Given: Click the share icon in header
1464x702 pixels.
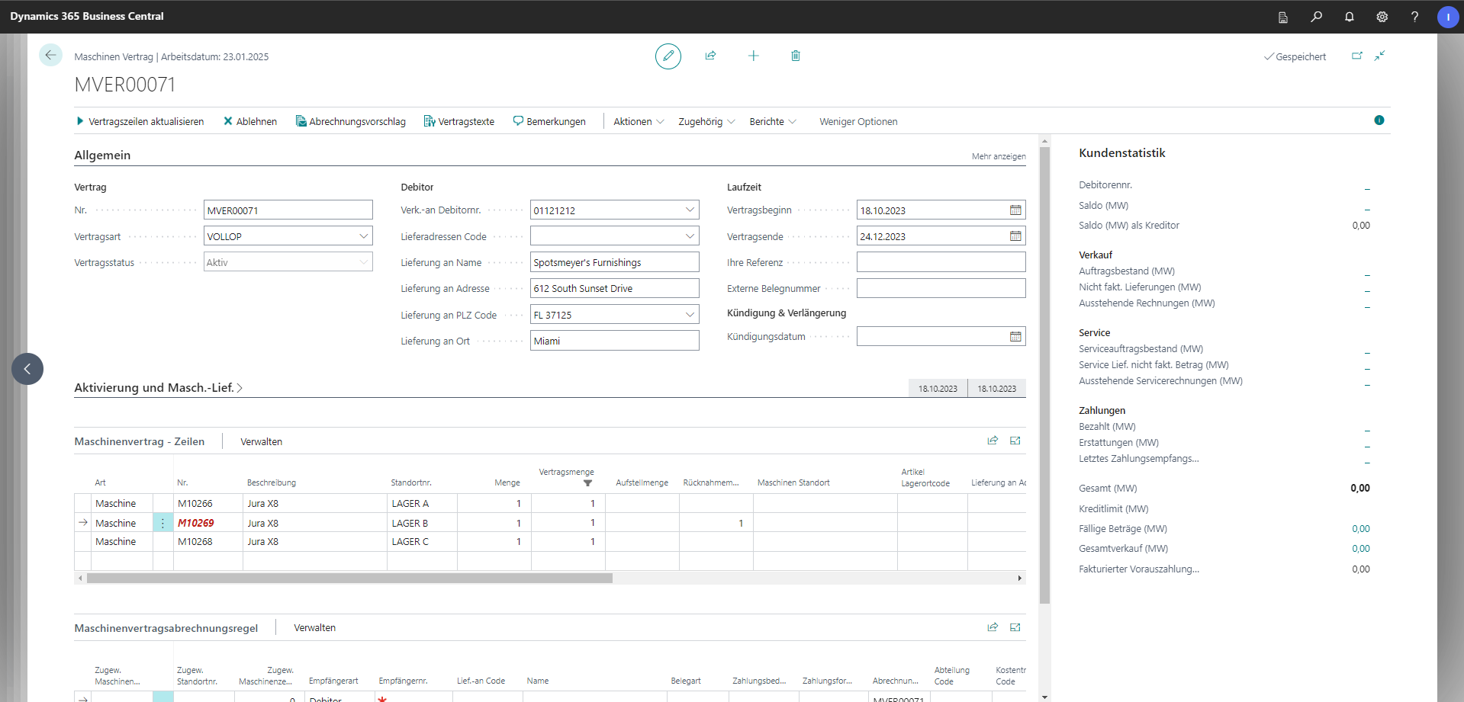Looking at the screenshot, I should (710, 56).
